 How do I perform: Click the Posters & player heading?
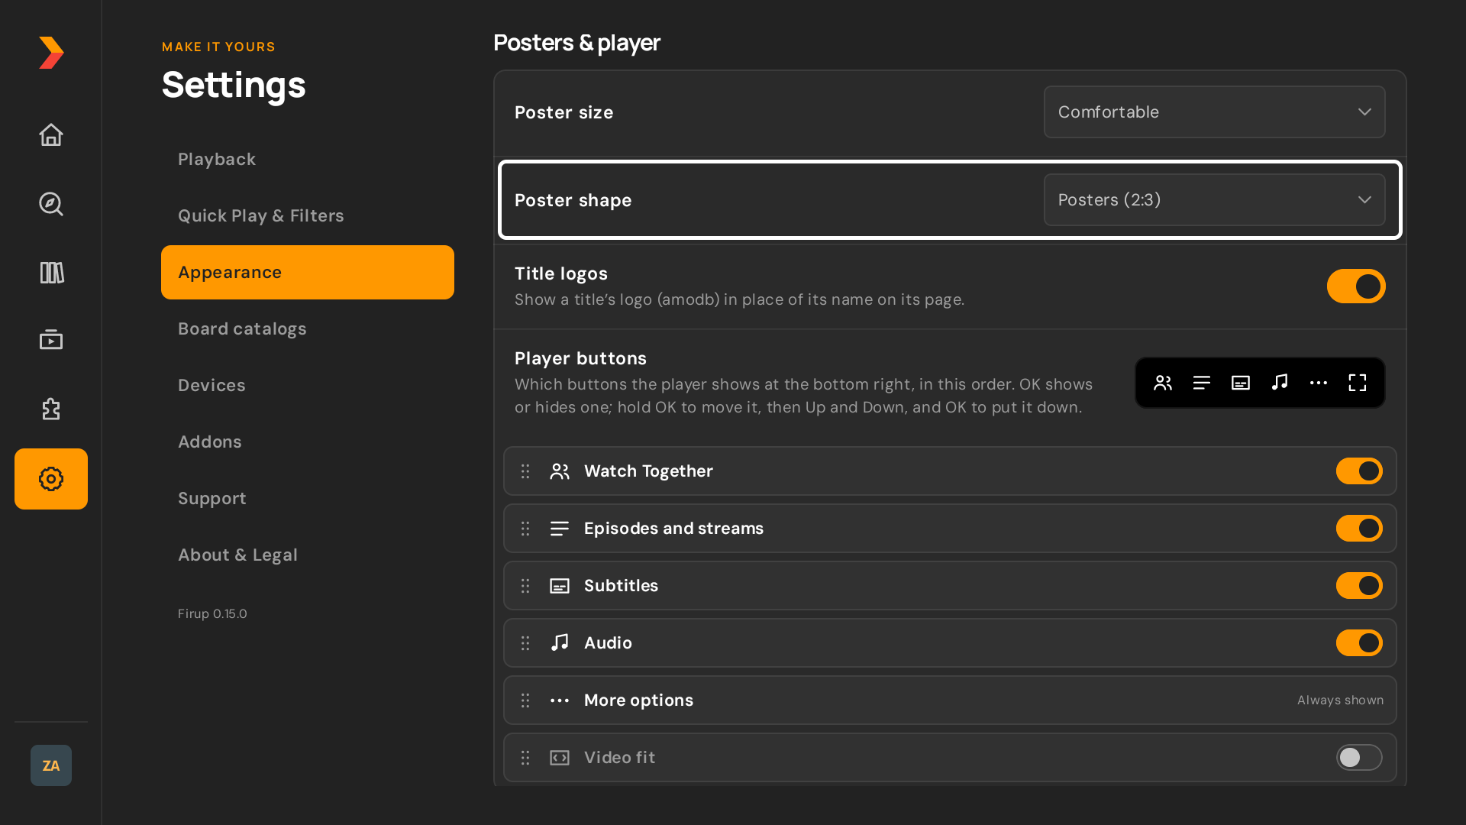click(x=576, y=44)
